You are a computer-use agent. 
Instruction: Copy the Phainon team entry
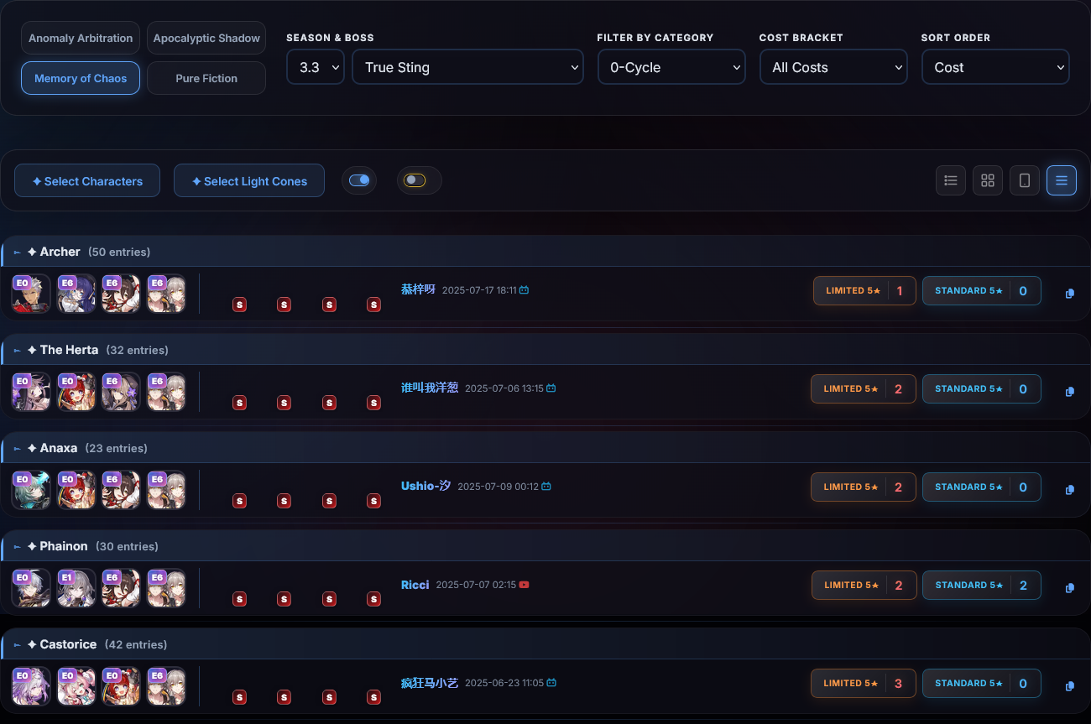[x=1070, y=588]
